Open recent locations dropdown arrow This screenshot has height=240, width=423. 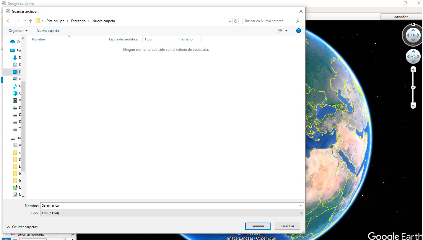(25, 21)
